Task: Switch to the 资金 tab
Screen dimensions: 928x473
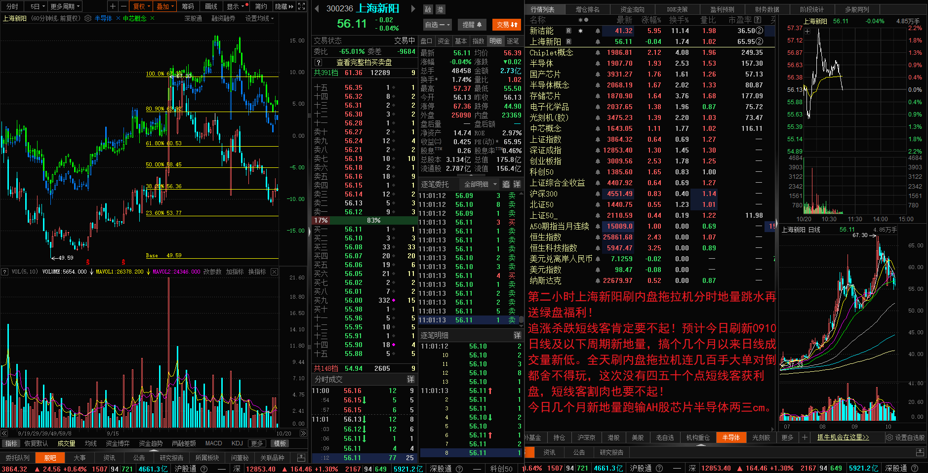Action: click(x=444, y=41)
